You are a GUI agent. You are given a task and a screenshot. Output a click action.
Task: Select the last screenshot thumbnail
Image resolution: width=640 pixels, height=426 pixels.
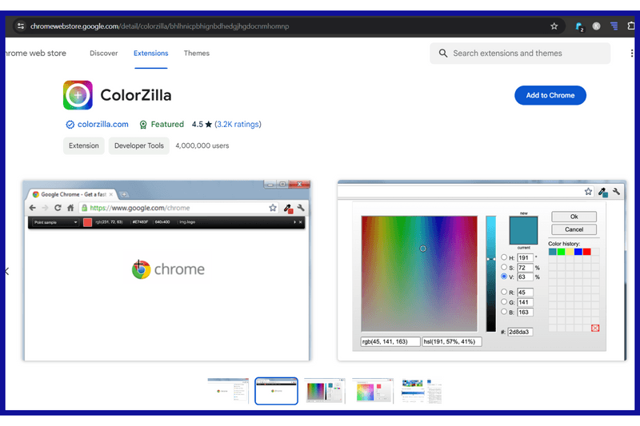click(421, 391)
